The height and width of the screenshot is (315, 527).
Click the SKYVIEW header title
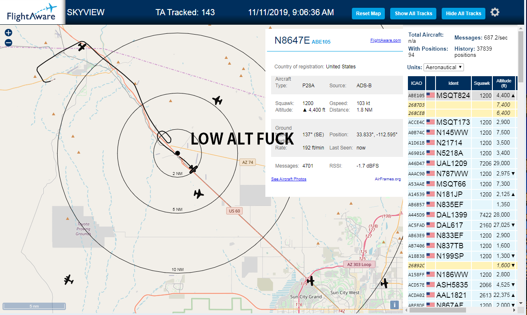(x=86, y=12)
